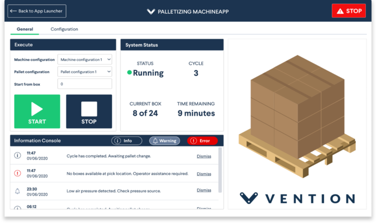This screenshot has width=376, height=223.
Task: Dismiss the low air pressure warning
Action: [204, 190]
